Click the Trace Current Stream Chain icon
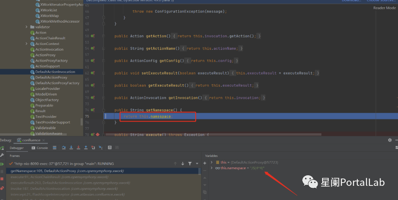Viewport: 398px width, 200px height. pyautogui.click(x=117, y=148)
